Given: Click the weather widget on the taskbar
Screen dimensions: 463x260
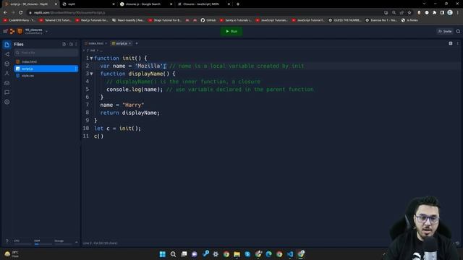Looking at the screenshot, I should coord(12,254).
